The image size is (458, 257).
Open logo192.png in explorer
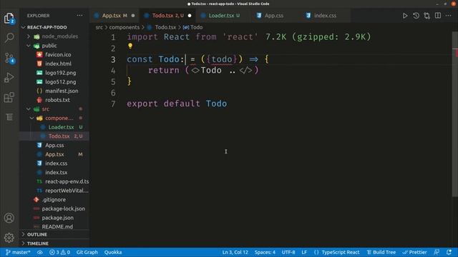pos(60,73)
